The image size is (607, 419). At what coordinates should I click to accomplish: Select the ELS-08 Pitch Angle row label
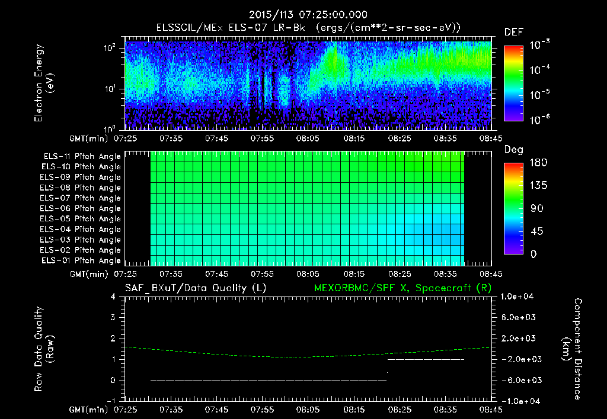click(x=81, y=188)
